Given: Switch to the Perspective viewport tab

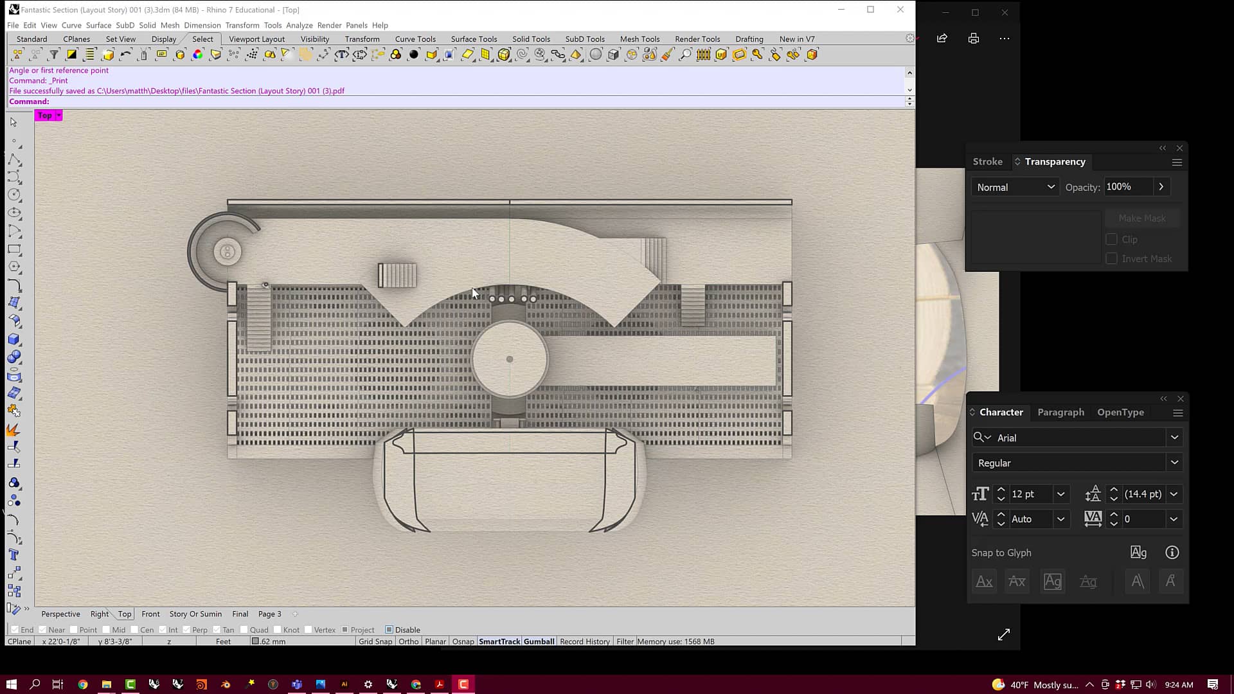Looking at the screenshot, I should pyautogui.click(x=60, y=614).
